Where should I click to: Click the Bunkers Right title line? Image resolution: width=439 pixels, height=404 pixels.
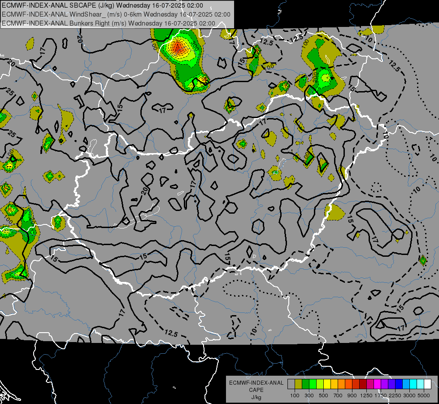click(109, 23)
